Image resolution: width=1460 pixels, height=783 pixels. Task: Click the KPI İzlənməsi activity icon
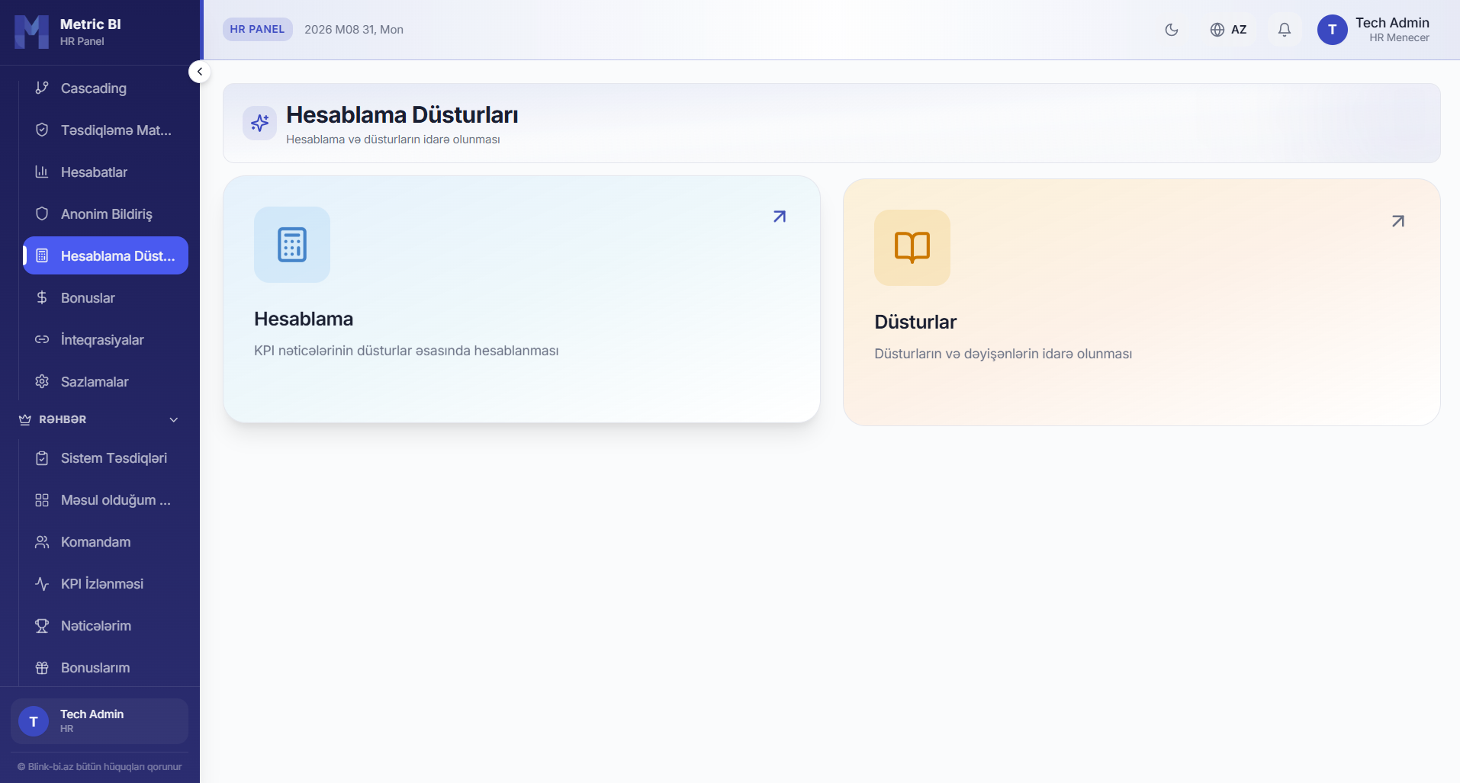[x=42, y=584]
